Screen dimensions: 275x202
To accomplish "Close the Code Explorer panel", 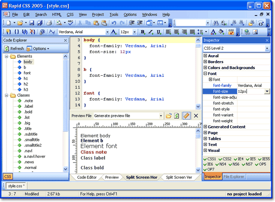I will (65, 41).
